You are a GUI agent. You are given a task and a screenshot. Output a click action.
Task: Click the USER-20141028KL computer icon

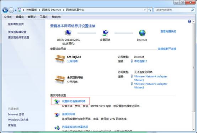coord(68,33)
